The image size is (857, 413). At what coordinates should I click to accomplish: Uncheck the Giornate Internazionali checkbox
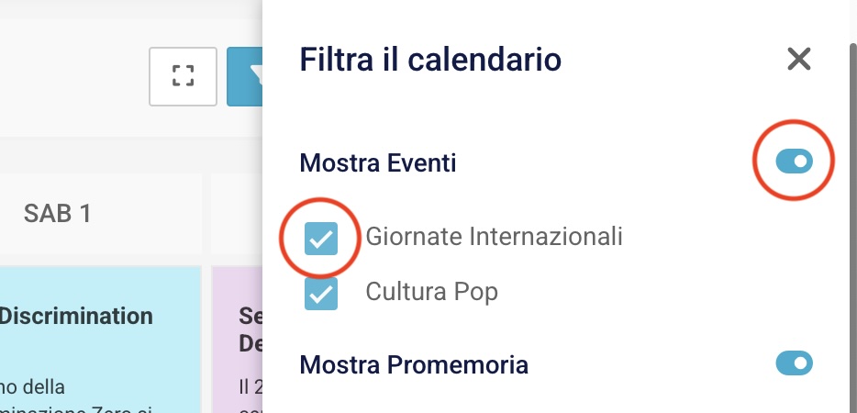click(x=321, y=238)
